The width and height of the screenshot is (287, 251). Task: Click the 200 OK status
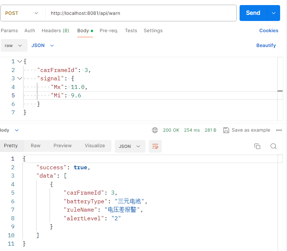(171, 130)
